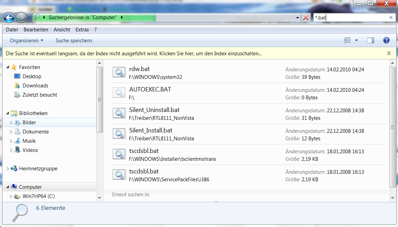Viewport: 398px width, 227px height.
Task: Click the Silent_Uninstall.bat file icon
Action: click(x=119, y=113)
